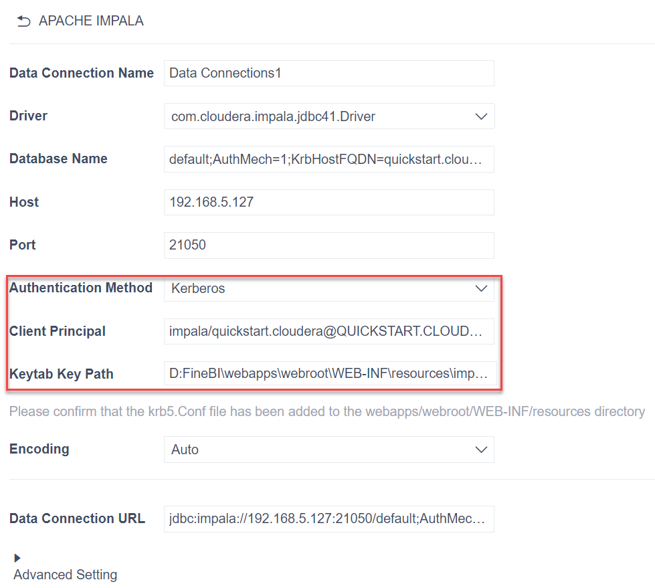The height and width of the screenshot is (588, 655).
Task: Click the Client Principal input field
Action: click(x=329, y=331)
